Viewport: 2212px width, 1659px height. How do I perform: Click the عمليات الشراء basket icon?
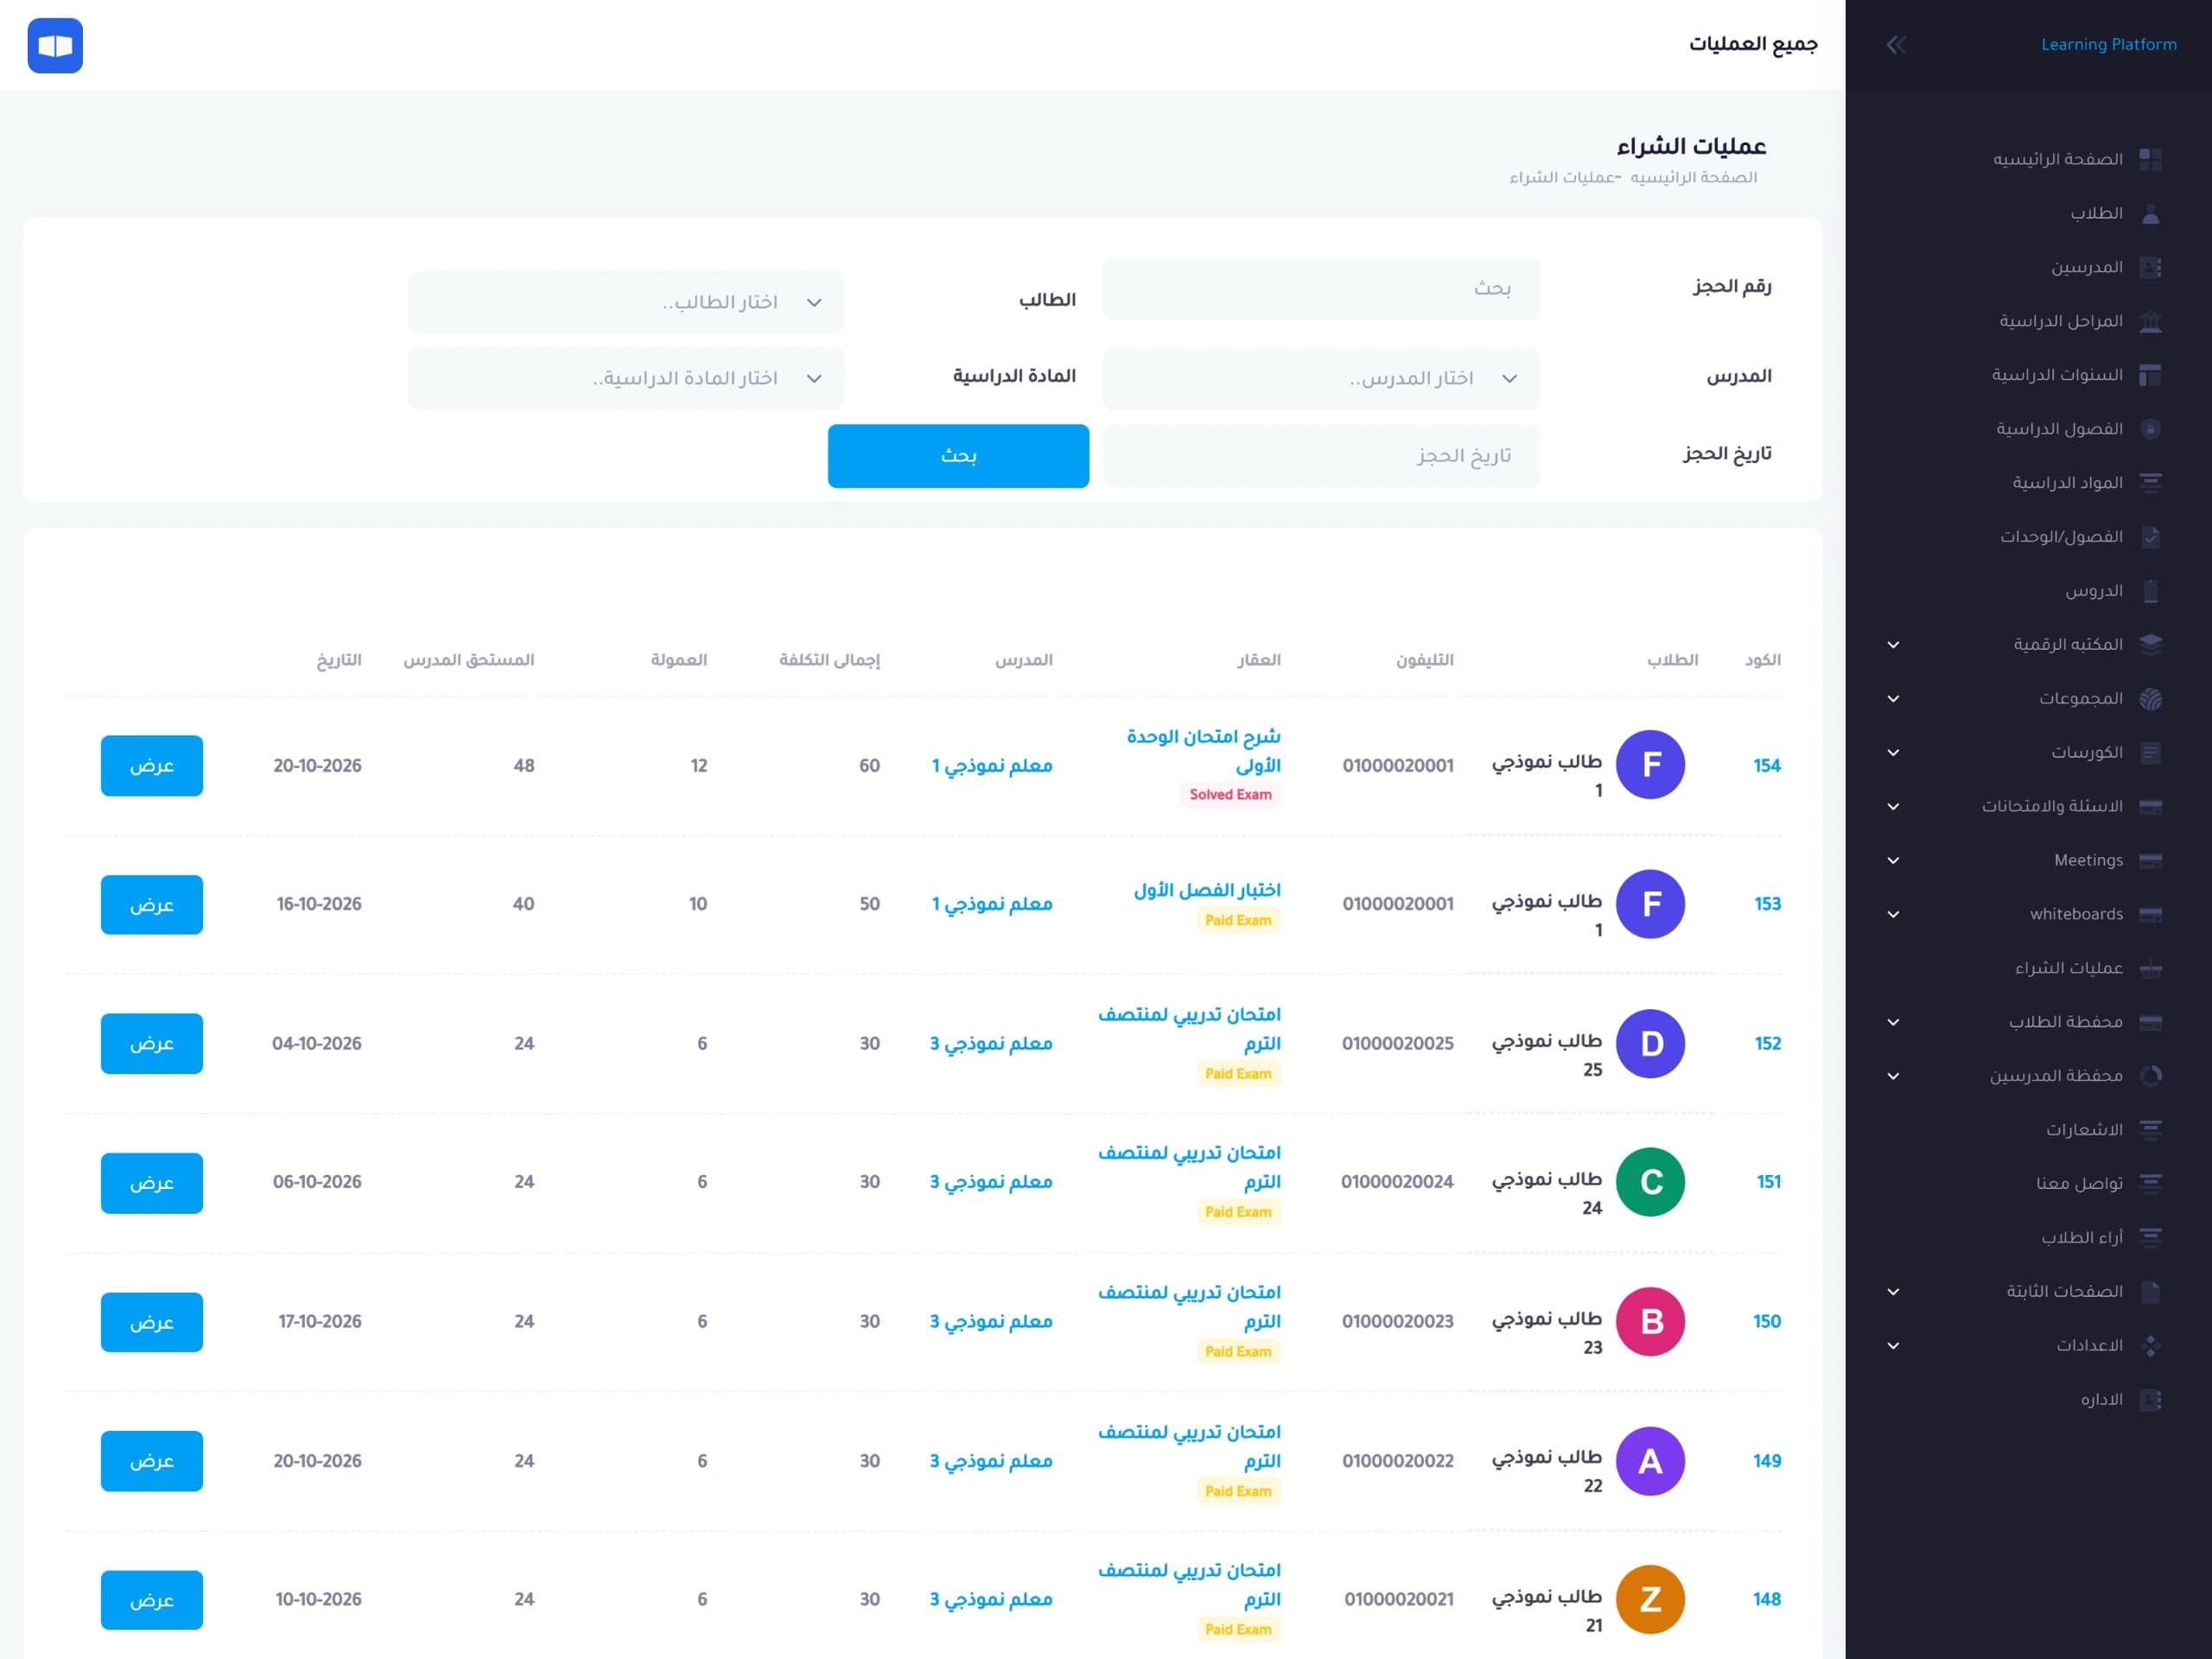click(2150, 968)
